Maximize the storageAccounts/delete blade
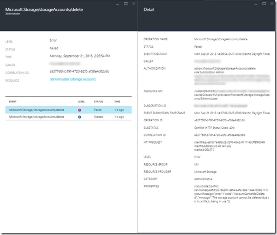Image resolution: width=277 pixels, height=235 pixels. 125,3
